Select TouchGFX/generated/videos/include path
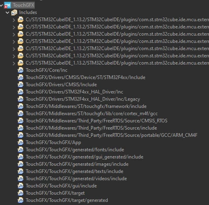This screenshot has height=205, width=209. coord(76,179)
